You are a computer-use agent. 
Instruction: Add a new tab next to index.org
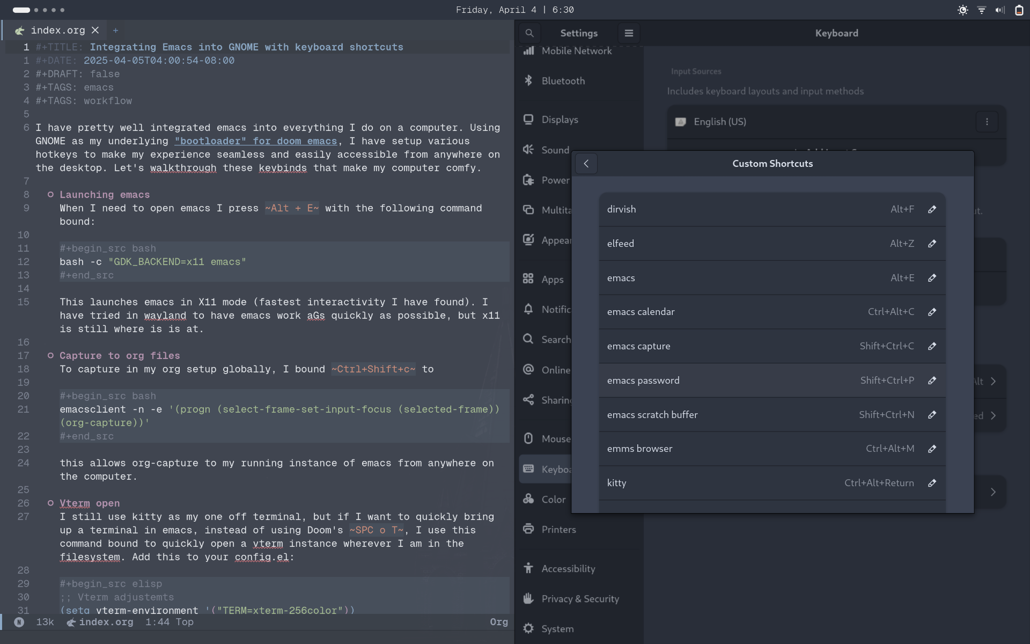(x=115, y=31)
